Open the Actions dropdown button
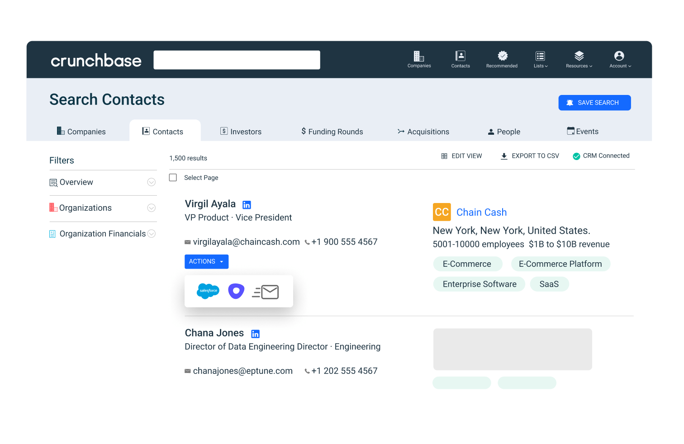Image resolution: width=684 pixels, height=444 pixels. (x=206, y=261)
